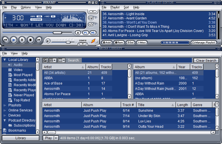Expand the Playlists tree node
The width and height of the screenshot is (222, 144).
coord(5,105)
